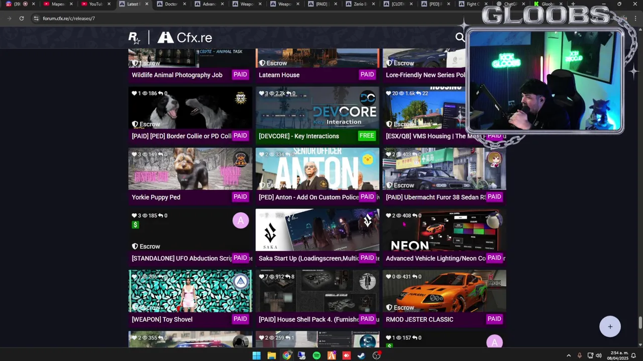The height and width of the screenshot is (361, 643).
Task: Open forum search magnifier icon
Action: point(460,37)
